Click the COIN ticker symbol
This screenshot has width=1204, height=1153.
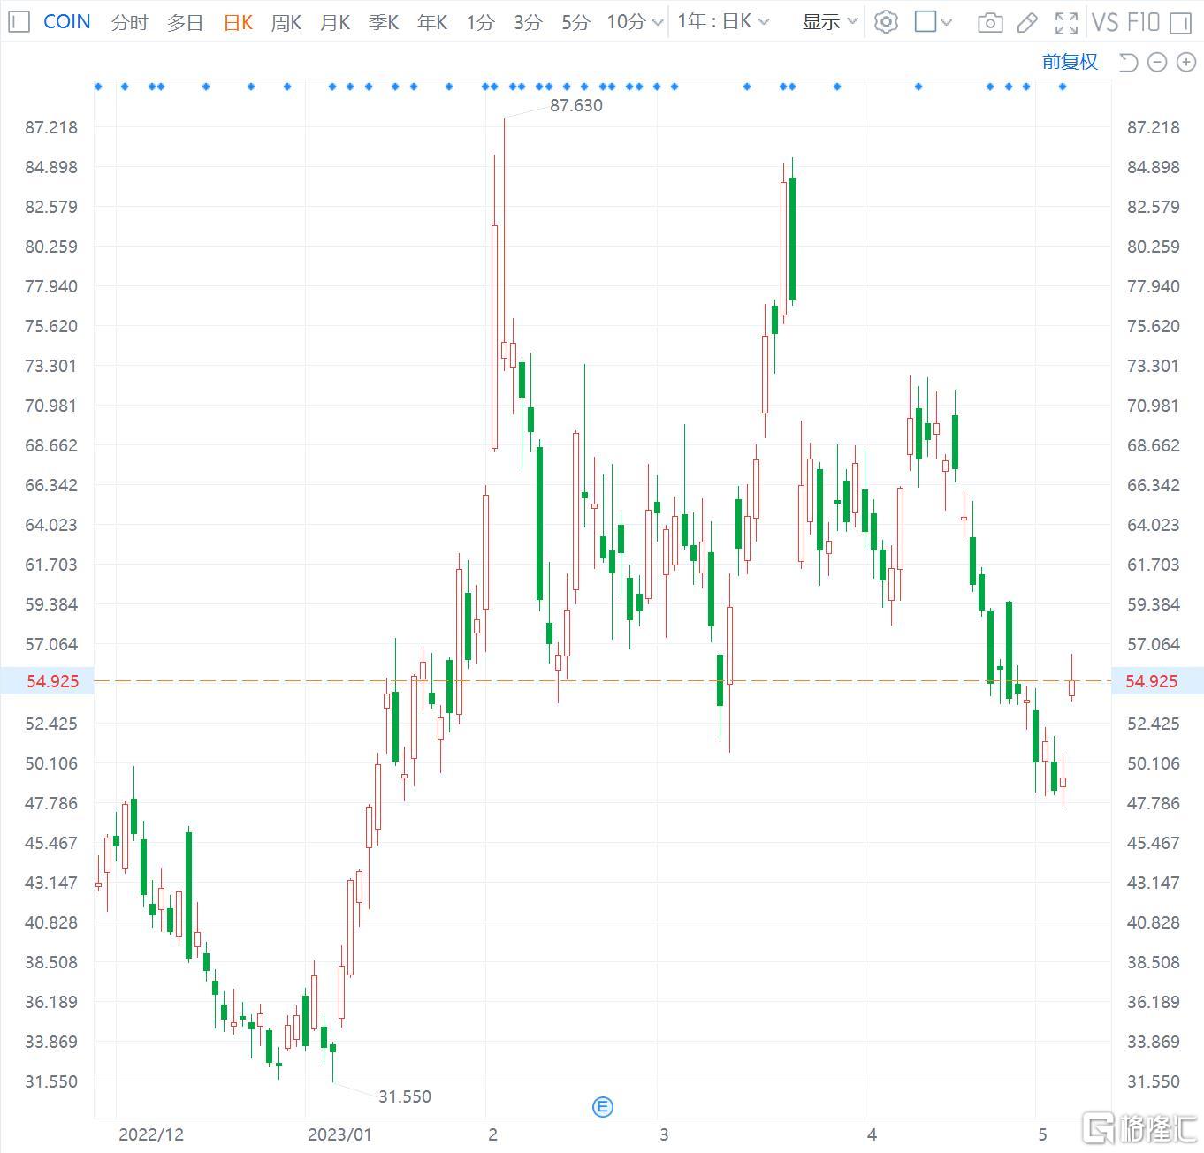67,22
